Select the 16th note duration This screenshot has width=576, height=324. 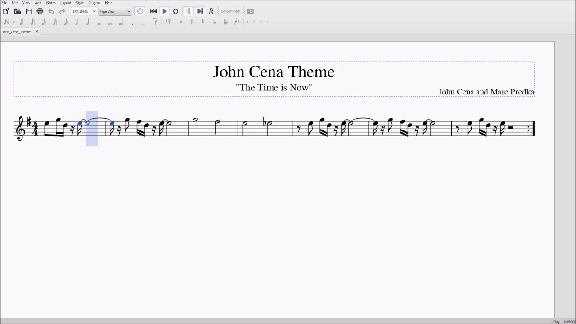(55, 22)
